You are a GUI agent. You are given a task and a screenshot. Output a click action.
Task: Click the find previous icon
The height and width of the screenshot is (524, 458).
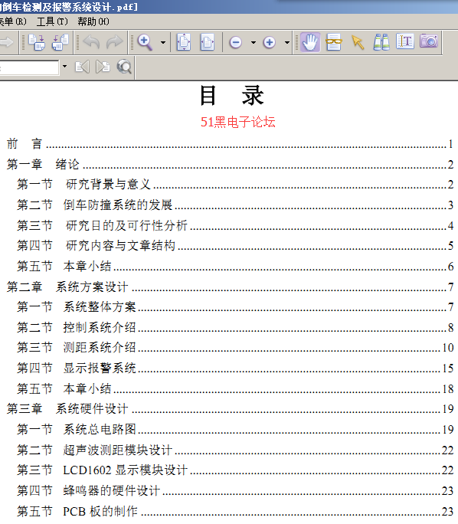tap(82, 67)
